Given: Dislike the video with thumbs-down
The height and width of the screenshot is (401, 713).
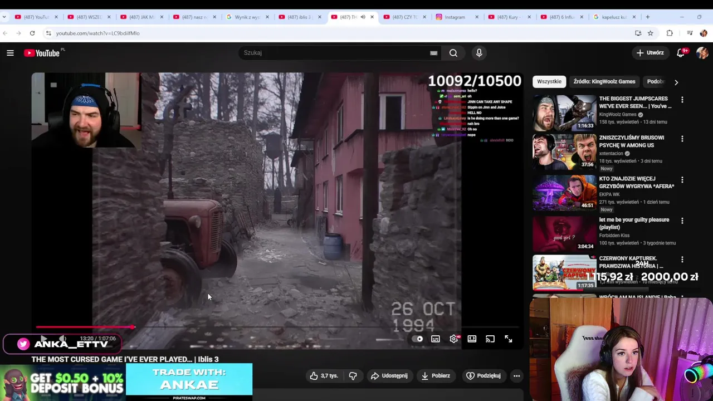Looking at the screenshot, I should coord(353,376).
